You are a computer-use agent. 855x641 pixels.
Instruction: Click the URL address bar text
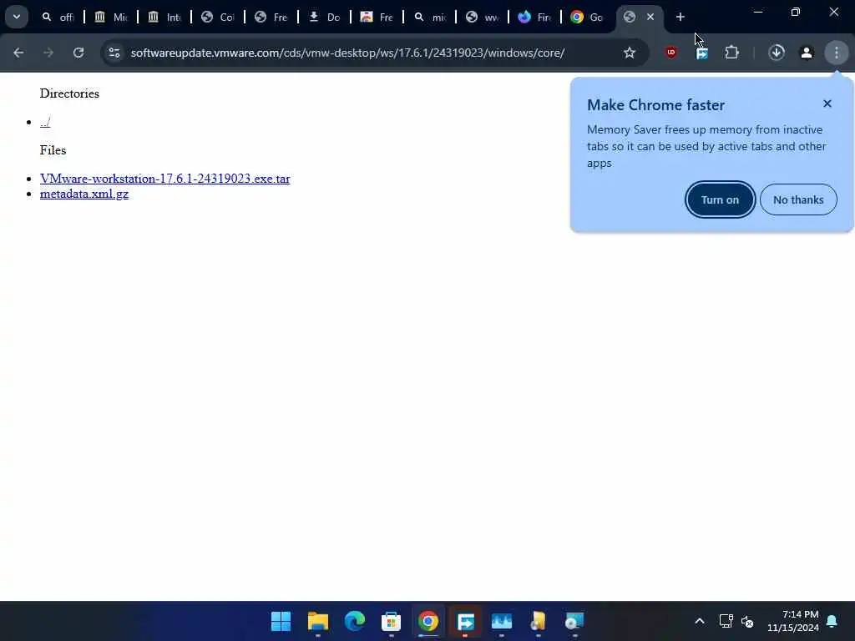click(347, 53)
